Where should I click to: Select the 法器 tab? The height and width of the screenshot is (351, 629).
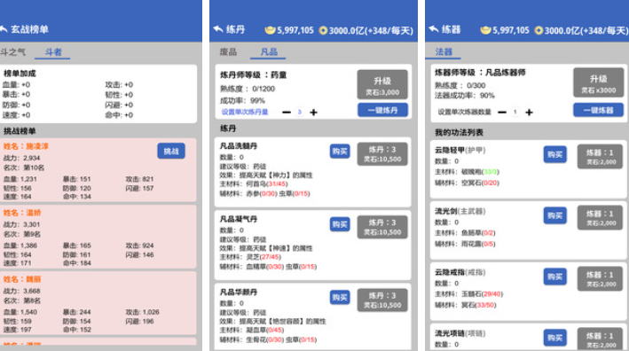[x=444, y=51]
